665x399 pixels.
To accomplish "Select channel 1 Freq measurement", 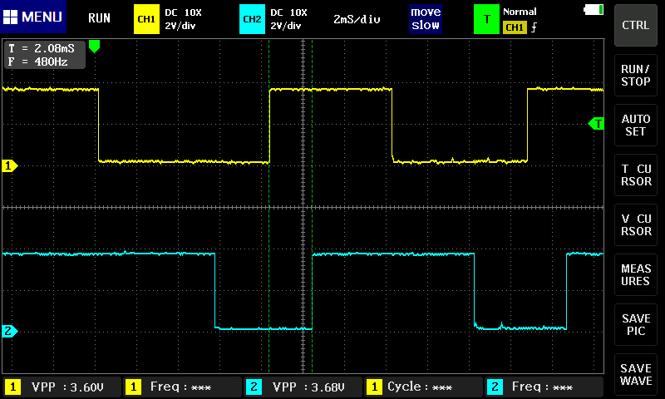I will [182, 387].
